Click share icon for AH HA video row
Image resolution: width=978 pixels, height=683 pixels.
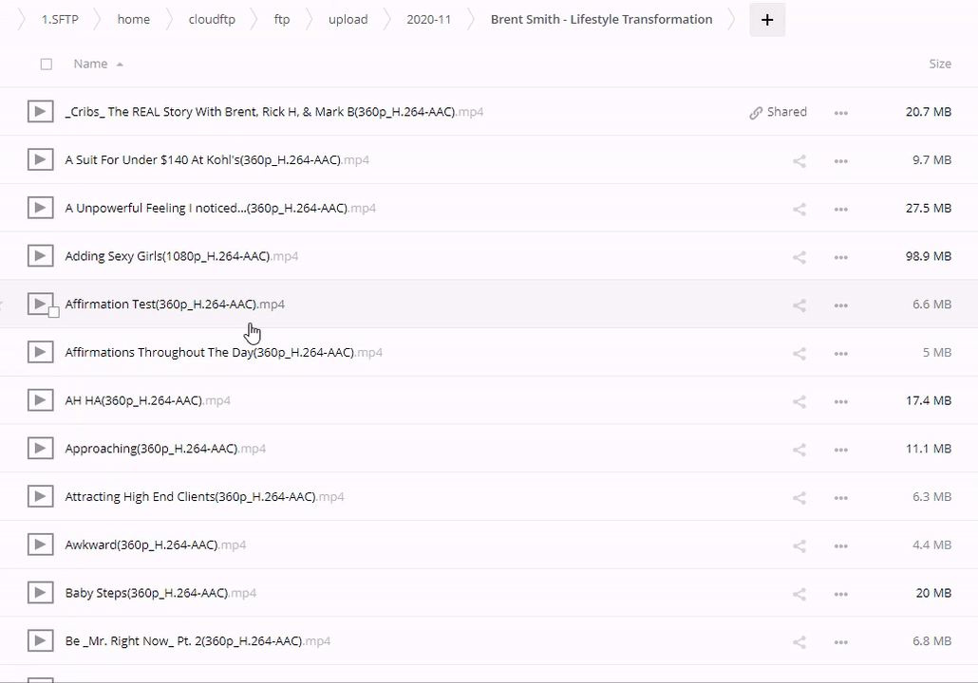coord(799,401)
